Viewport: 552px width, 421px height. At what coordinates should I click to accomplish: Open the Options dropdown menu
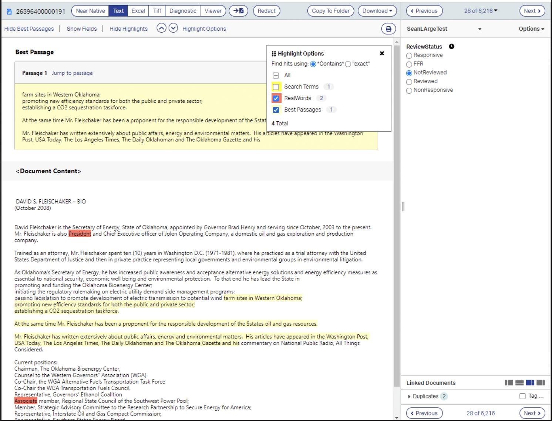pyautogui.click(x=531, y=29)
